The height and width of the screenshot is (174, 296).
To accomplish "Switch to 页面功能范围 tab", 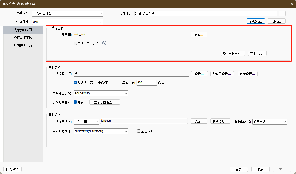I will (x=23, y=38).
